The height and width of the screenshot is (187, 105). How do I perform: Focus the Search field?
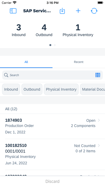click(x=52, y=75)
